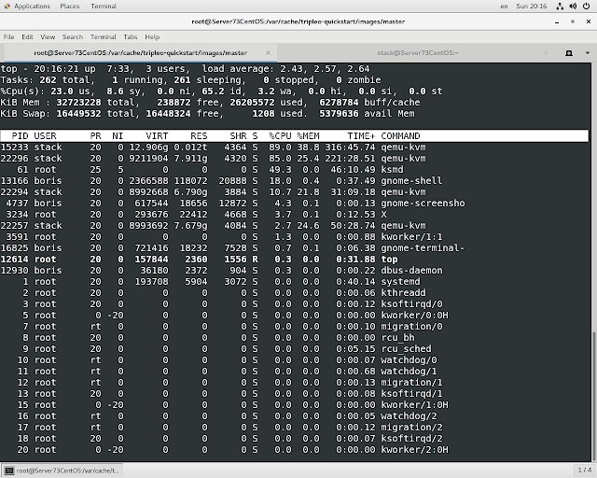Click the load average text line
597x478 pixels.
[285, 69]
